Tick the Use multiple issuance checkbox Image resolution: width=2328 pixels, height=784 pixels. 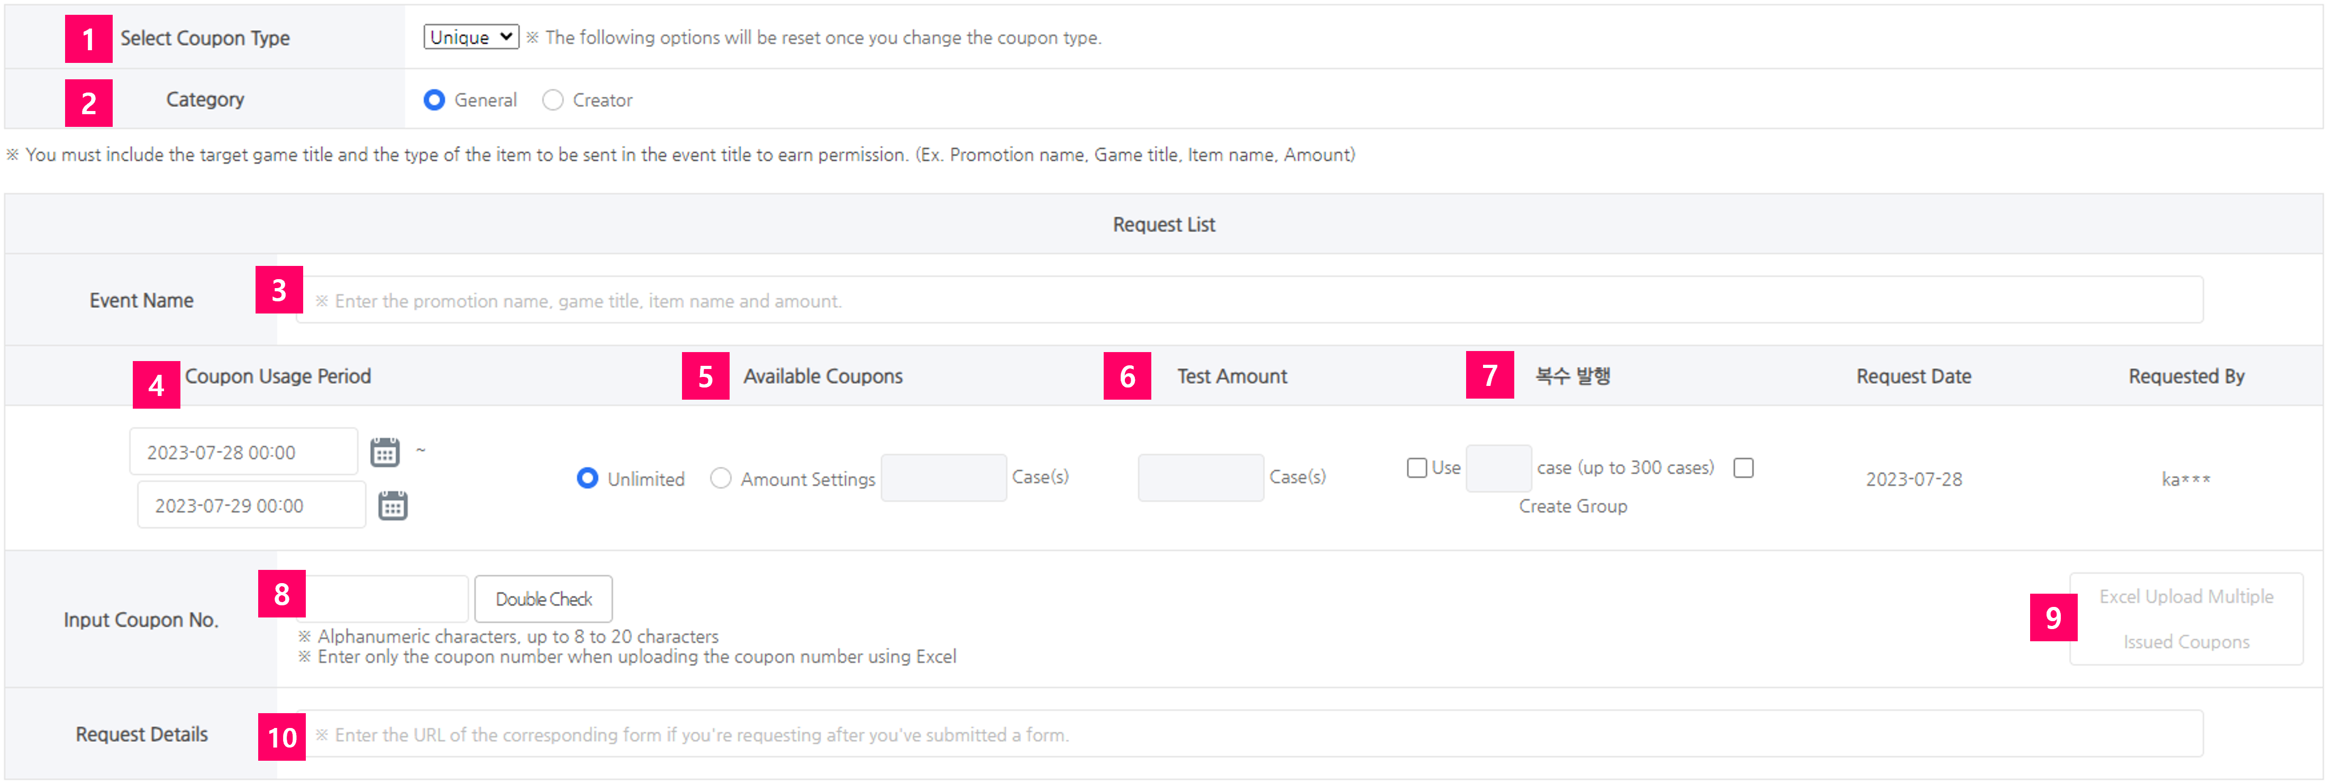pyautogui.click(x=1417, y=468)
